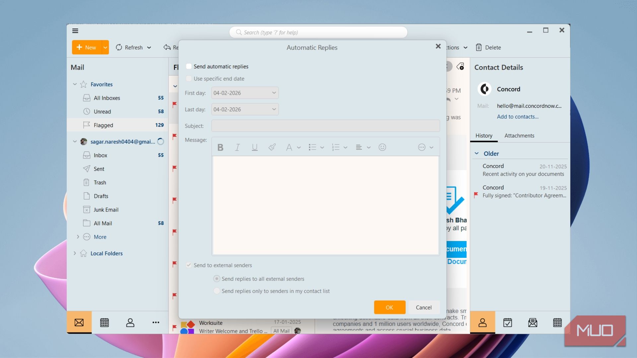
Task: Toggle Send to external senders checkbox
Action: pyautogui.click(x=189, y=265)
